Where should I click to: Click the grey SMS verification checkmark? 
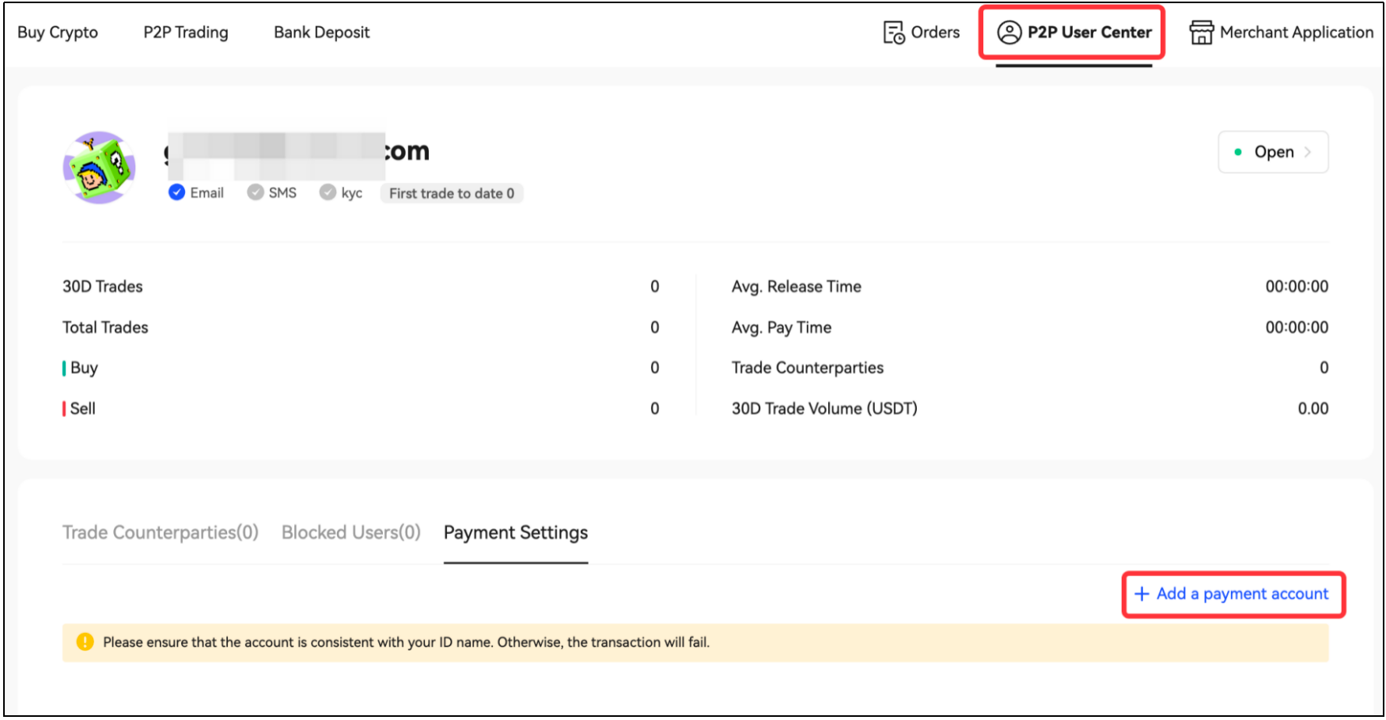[255, 193]
